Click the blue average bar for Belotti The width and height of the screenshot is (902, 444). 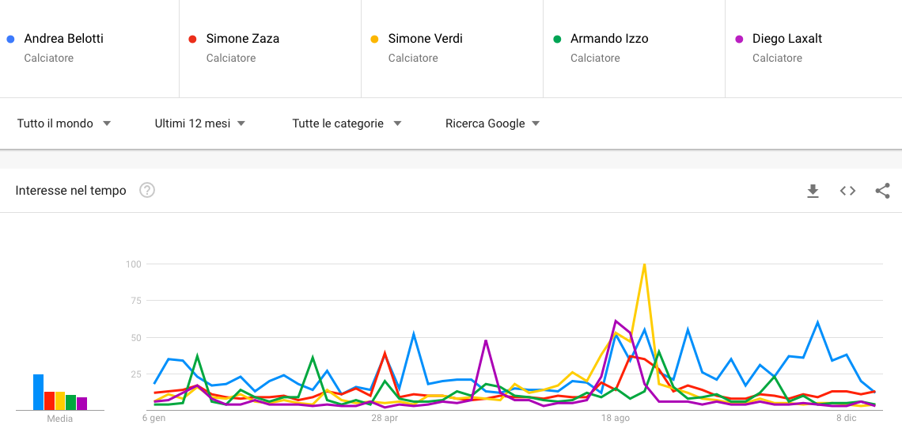[38, 393]
